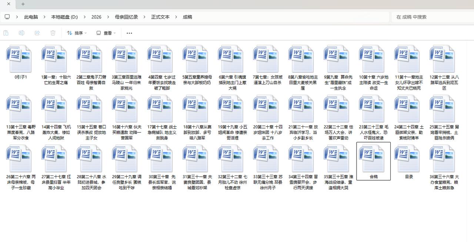Expand the chevron after 2026 in path

[108, 17]
